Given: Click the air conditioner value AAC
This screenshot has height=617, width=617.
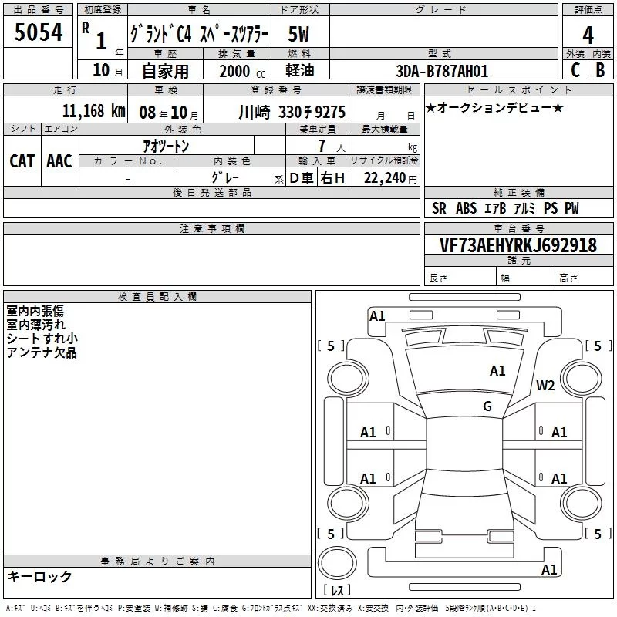Looking at the screenshot, I should (x=59, y=161).
